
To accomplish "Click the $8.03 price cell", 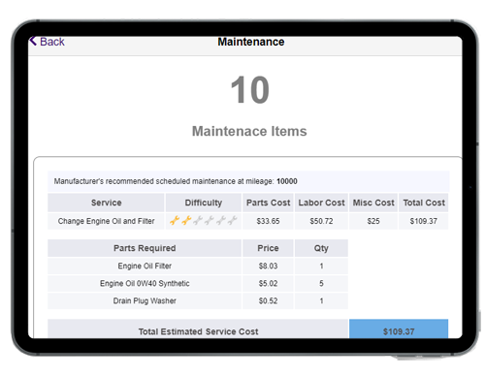I will (x=268, y=266).
